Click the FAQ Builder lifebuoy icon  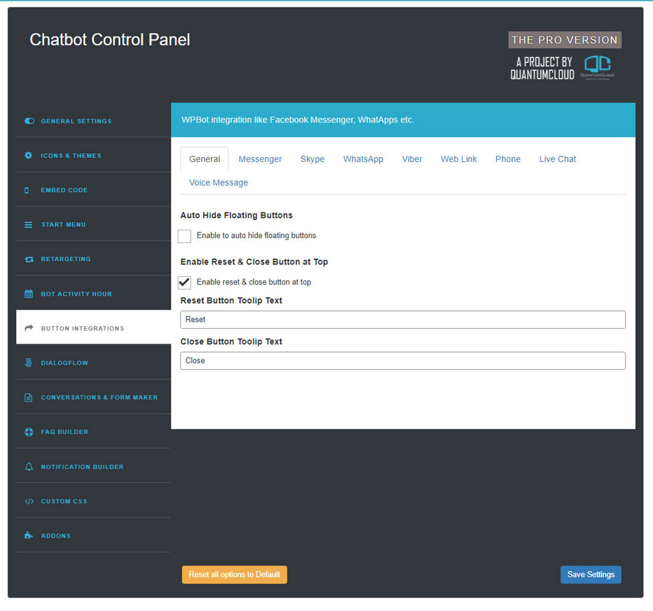coord(29,432)
